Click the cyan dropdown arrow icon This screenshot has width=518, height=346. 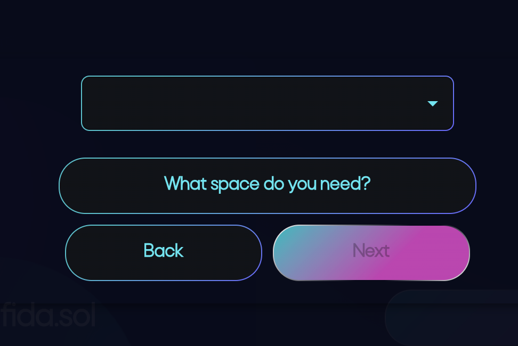click(x=432, y=104)
